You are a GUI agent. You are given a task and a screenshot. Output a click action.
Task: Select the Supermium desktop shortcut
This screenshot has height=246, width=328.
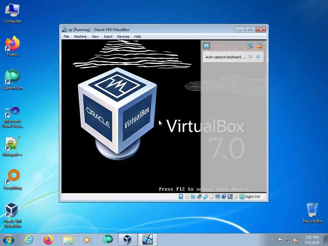click(x=12, y=79)
